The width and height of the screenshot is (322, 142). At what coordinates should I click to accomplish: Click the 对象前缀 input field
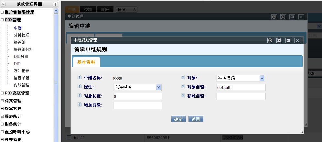(241, 87)
